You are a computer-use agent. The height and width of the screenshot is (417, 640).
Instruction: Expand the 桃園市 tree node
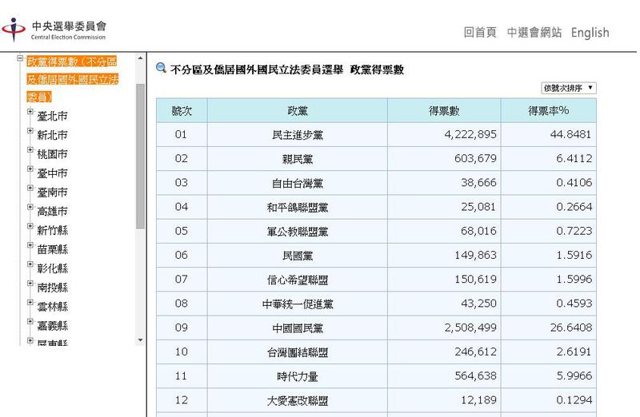click(x=30, y=149)
